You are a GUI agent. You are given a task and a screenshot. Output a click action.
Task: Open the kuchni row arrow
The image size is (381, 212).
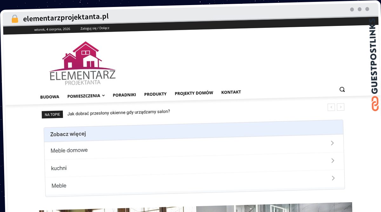point(333,161)
